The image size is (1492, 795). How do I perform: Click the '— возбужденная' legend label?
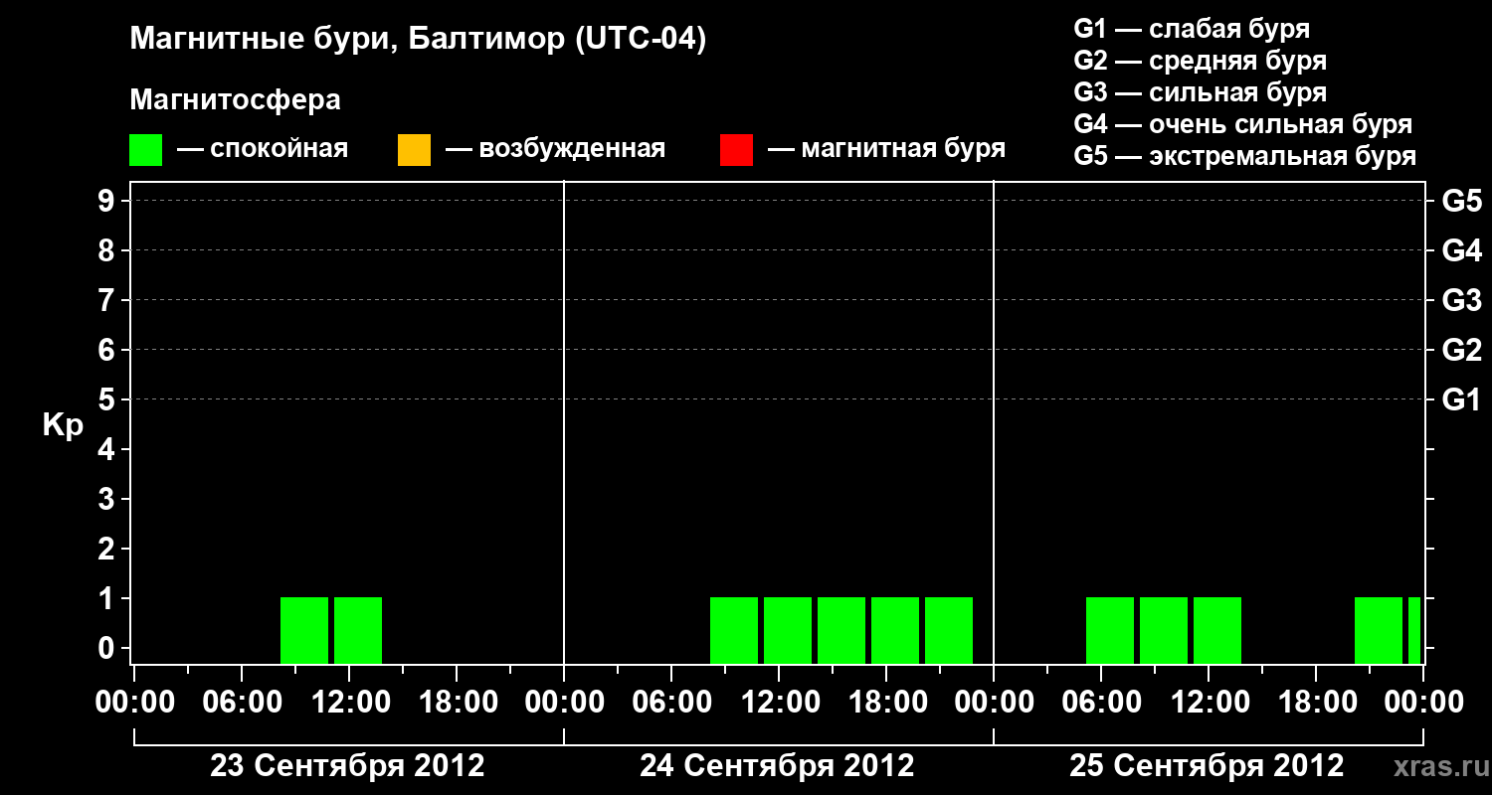555,149
